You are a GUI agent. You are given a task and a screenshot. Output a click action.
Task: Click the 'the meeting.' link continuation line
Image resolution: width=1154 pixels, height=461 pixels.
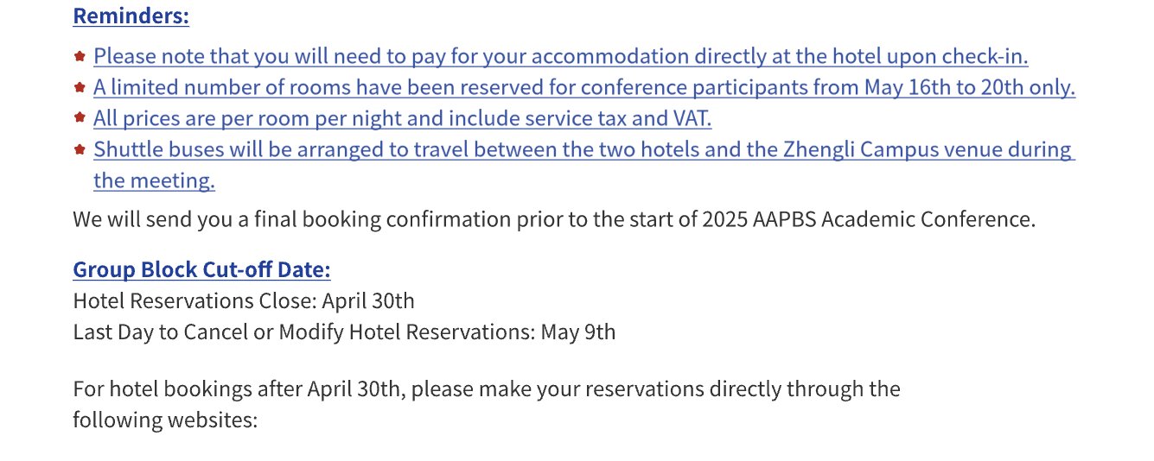coord(154,180)
